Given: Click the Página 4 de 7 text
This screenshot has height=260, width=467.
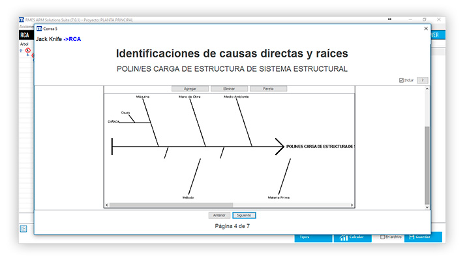Looking at the screenshot, I should (x=232, y=226).
